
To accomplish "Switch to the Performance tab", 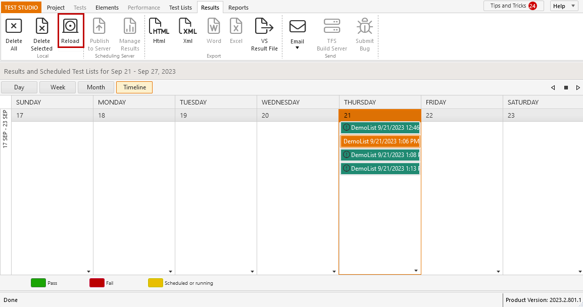I will (x=144, y=8).
